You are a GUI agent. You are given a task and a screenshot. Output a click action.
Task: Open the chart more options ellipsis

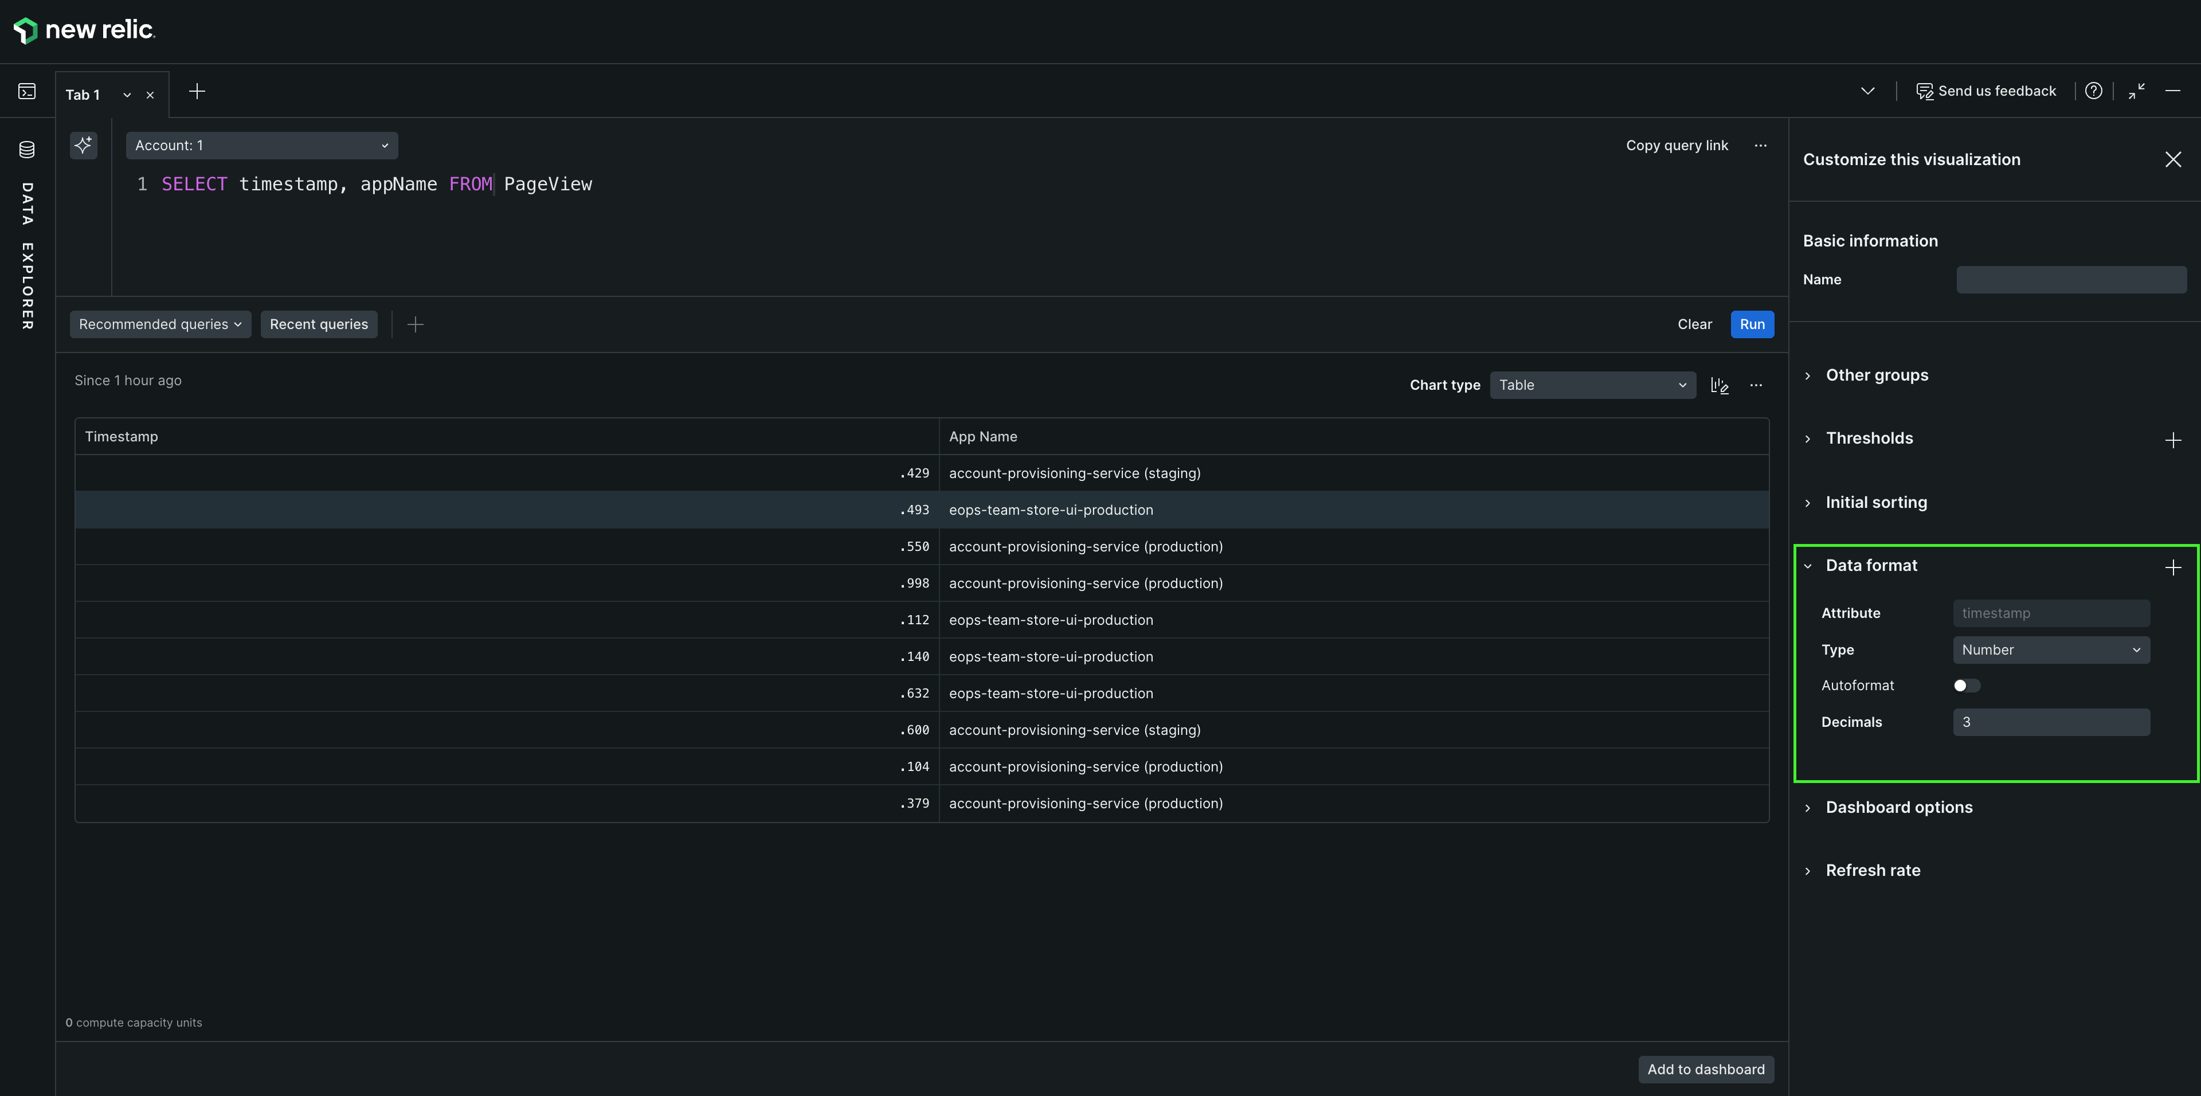tap(1756, 385)
